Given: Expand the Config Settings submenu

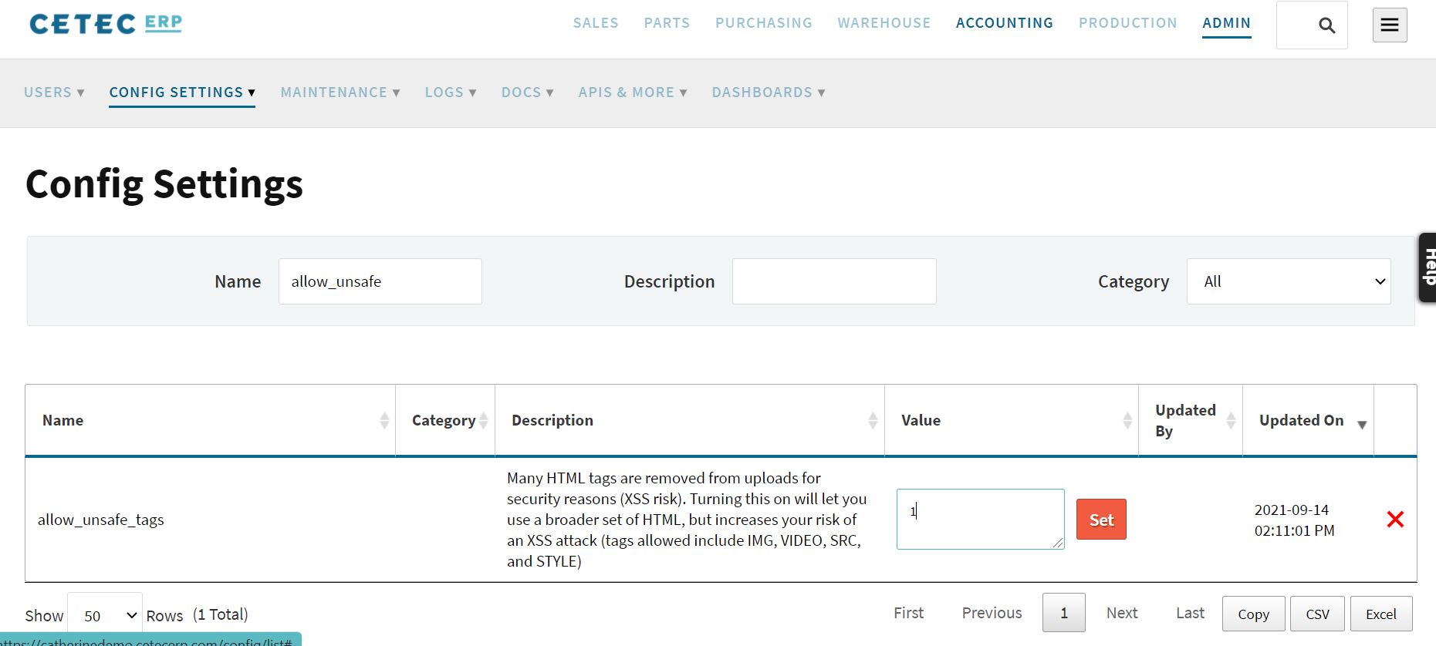Looking at the screenshot, I should 182,93.
